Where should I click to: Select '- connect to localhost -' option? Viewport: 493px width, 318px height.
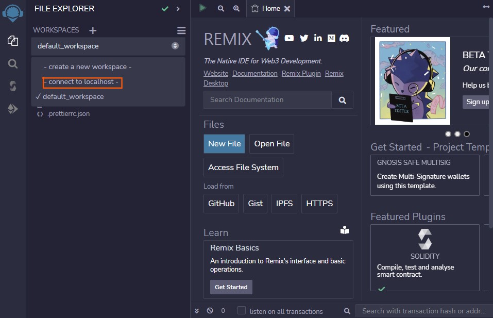point(81,82)
